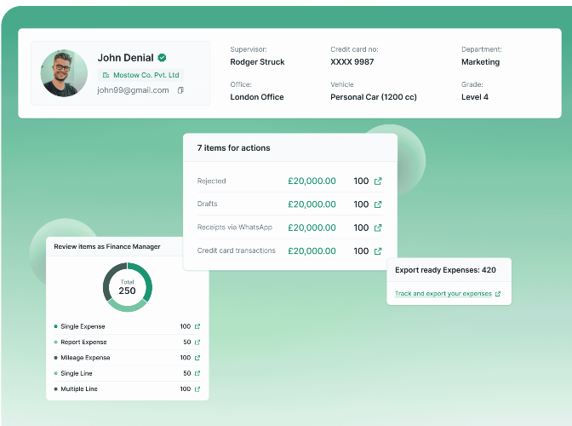This screenshot has width=572, height=426.
Task: Click the Single Expense legend label
Action: [83, 326]
